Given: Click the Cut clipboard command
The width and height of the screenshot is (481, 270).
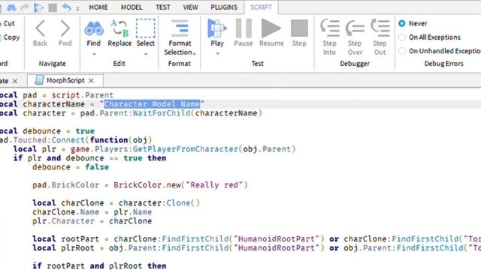Looking at the screenshot, I should pos(8,23).
